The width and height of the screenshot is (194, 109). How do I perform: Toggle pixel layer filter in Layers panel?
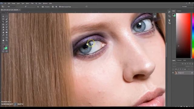coord(182,64)
